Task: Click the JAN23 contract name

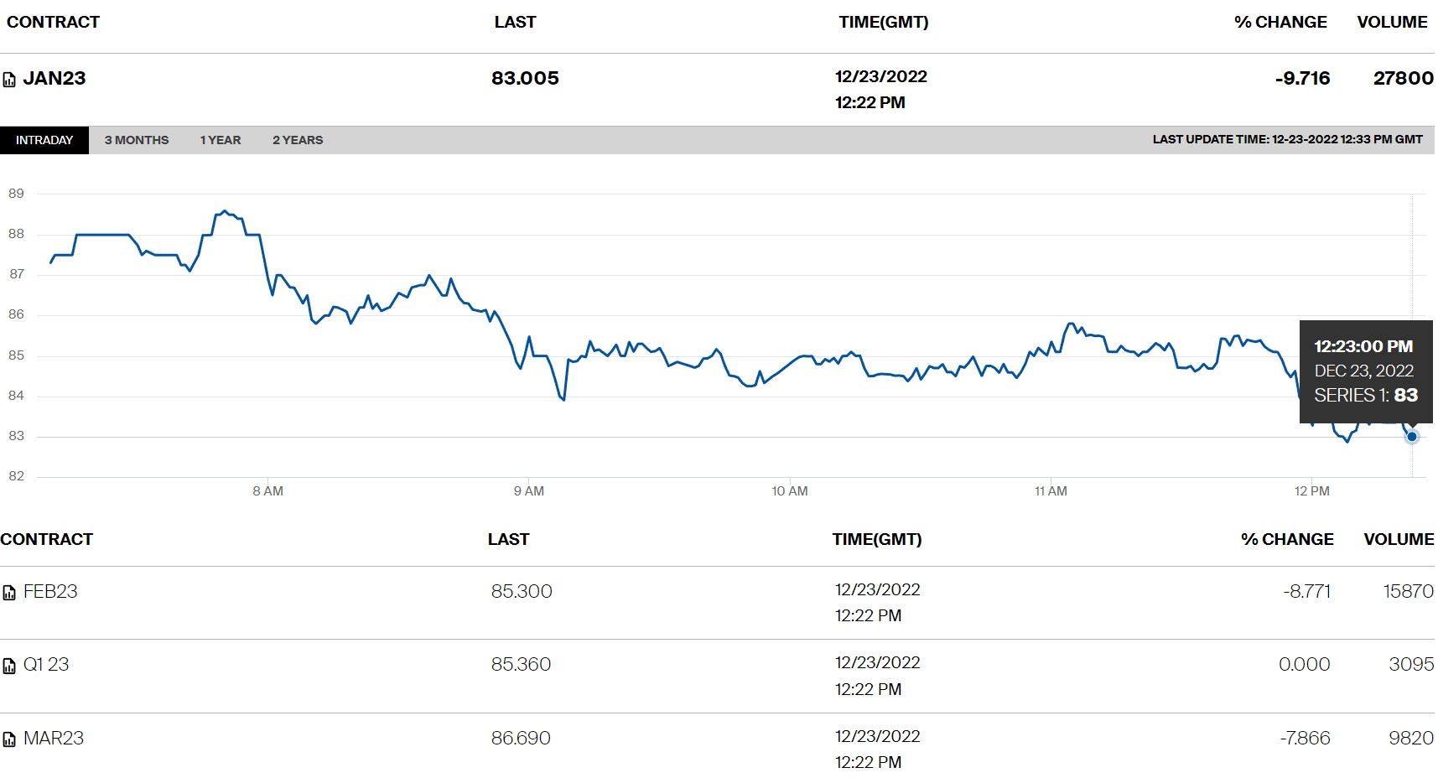Action: click(x=55, y=78)
